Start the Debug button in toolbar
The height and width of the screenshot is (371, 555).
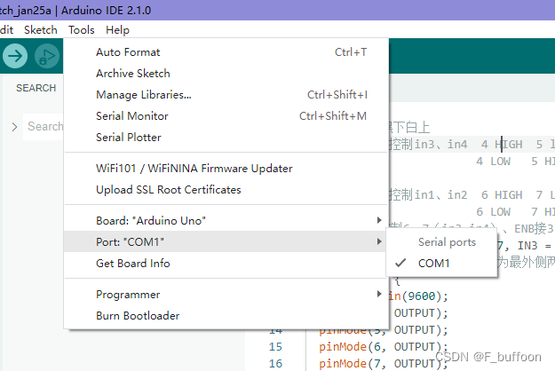47,56
